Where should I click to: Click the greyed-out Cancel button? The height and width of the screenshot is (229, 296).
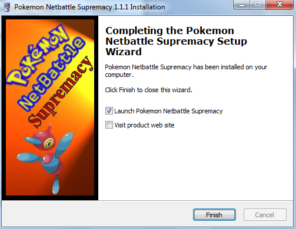click(265, 215)
